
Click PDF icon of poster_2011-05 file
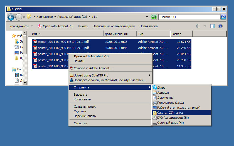pyautogui.click(x=35, y=66)
